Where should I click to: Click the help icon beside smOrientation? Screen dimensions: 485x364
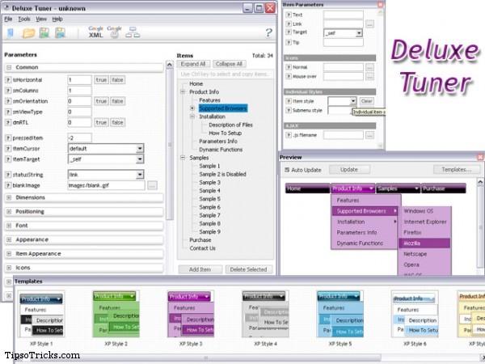8,101
